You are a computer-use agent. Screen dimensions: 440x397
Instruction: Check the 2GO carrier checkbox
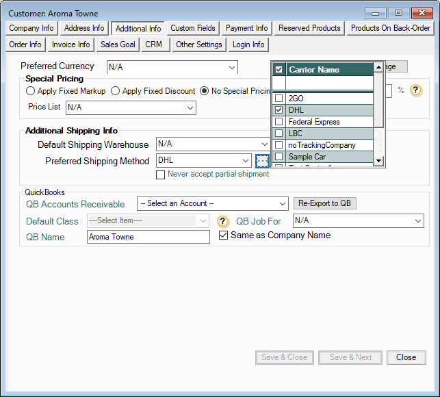(279, 99)
